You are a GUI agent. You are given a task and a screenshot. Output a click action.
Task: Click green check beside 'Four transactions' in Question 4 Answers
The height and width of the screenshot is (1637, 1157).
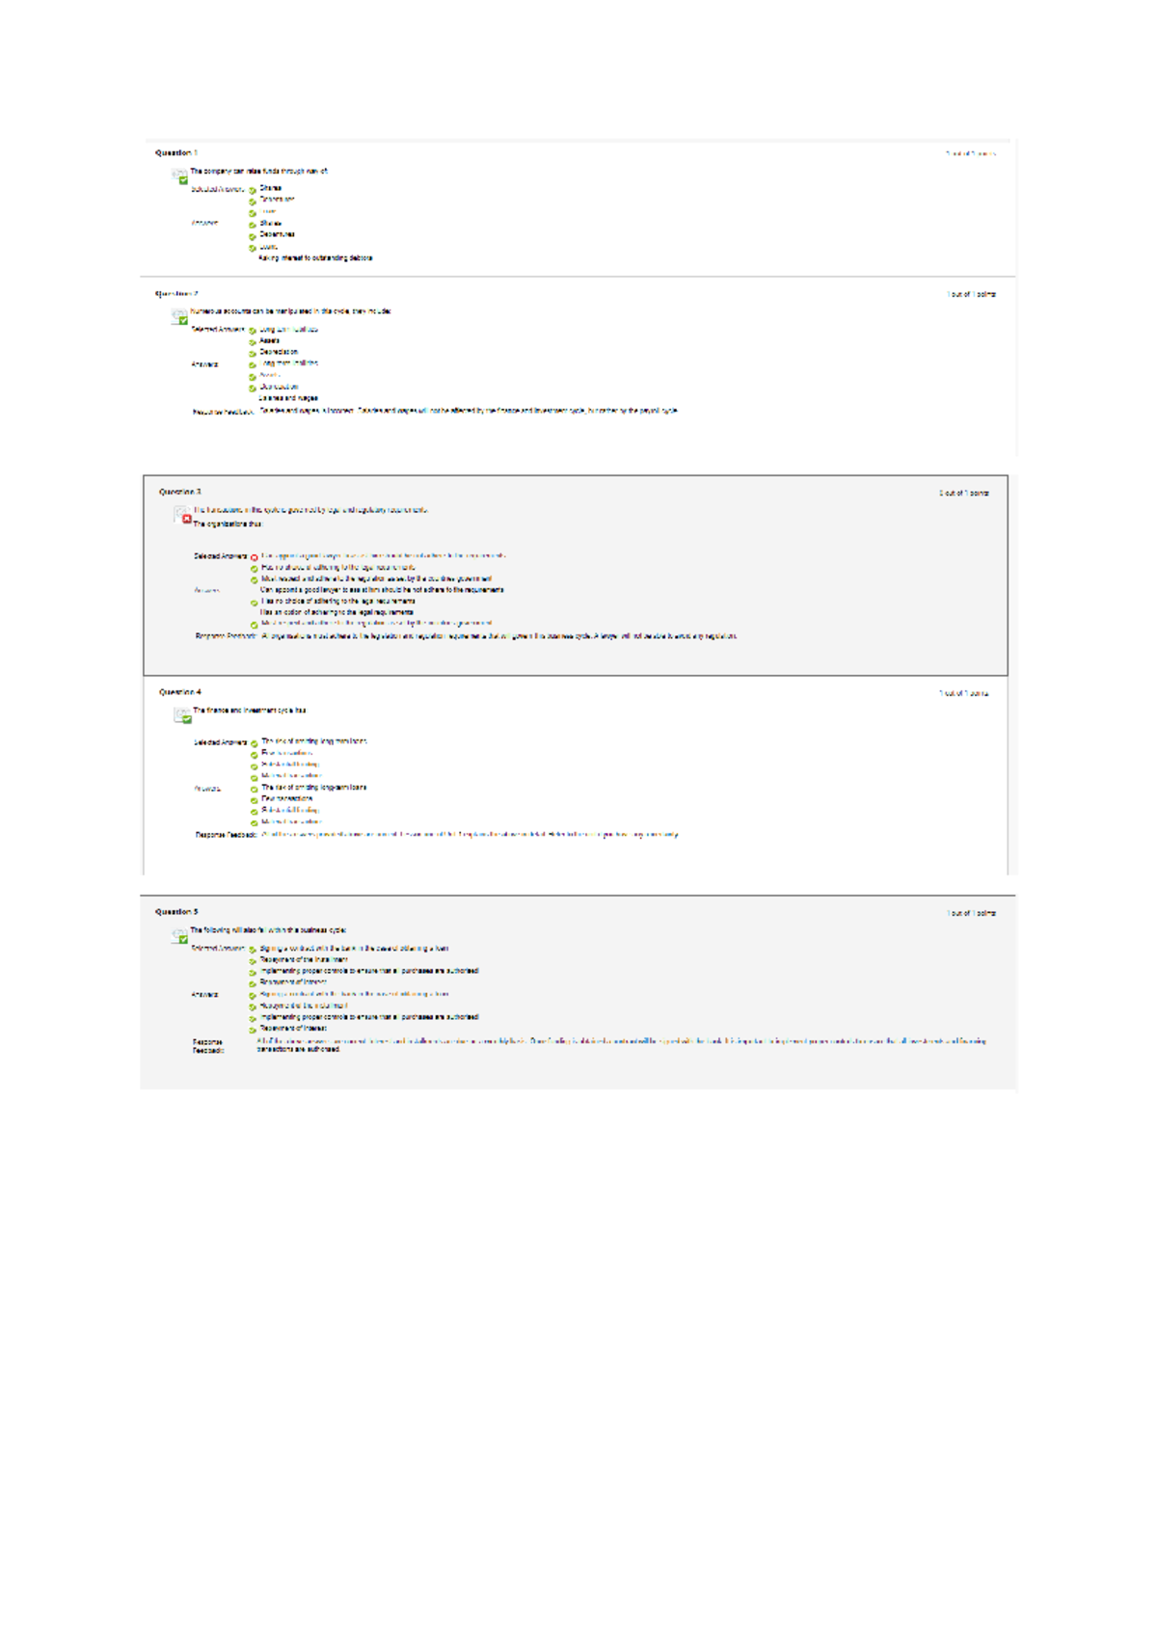pyautogui.click(x=255, y=800)
